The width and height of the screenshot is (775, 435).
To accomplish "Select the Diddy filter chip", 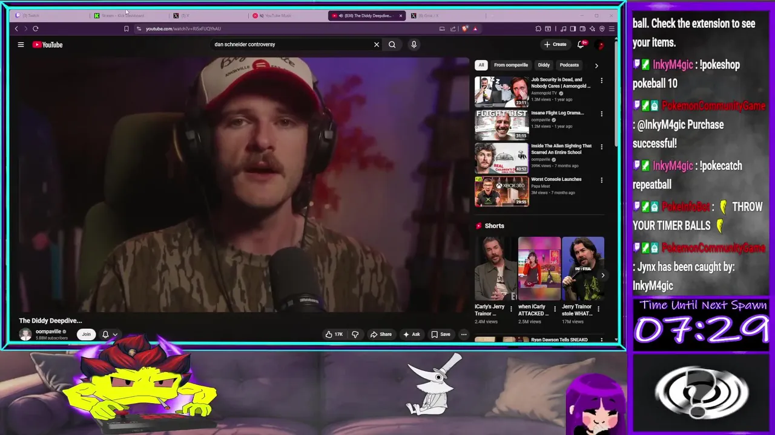I will pyautogui.click(x=544, y=65).
